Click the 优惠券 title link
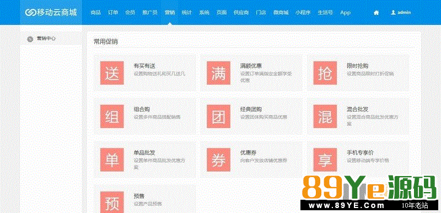The width and height of the screenshot is (441, 213). click(x=248, y=152)
